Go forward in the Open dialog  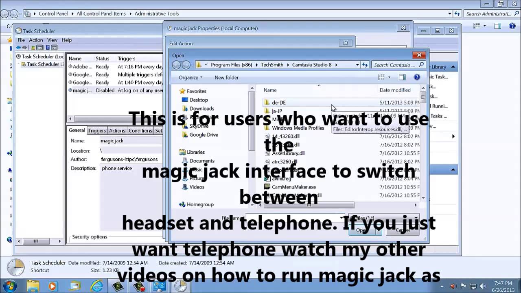tap(186, 65)
